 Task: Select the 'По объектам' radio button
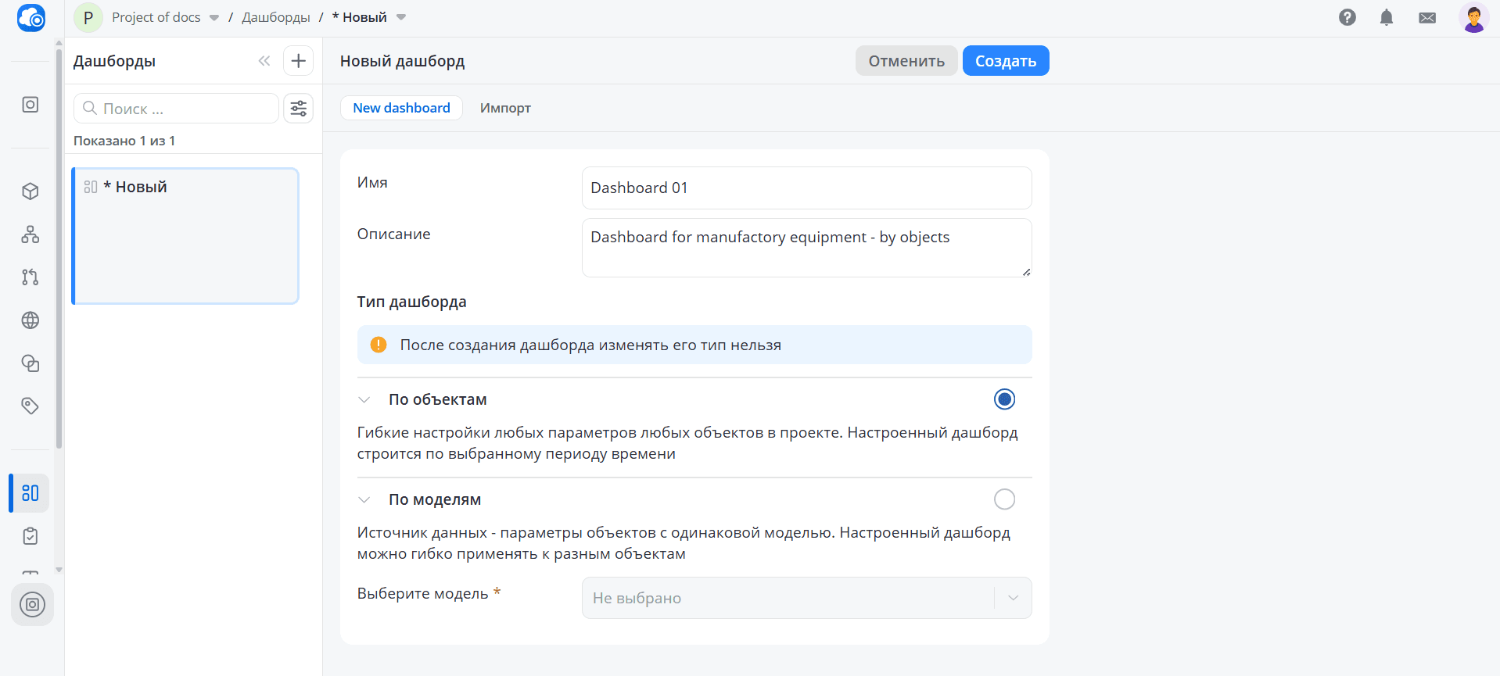click(1004, 399)
